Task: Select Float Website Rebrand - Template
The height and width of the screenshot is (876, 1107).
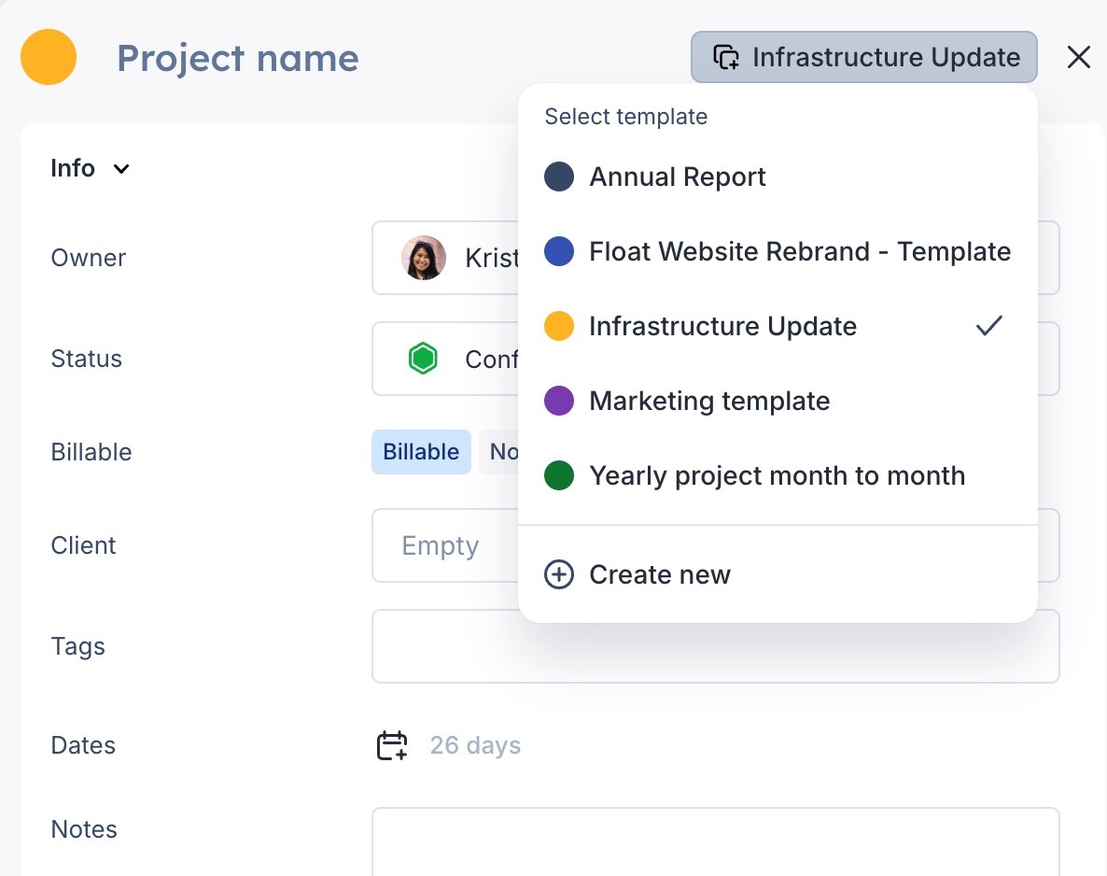Action: coord(799,251)
